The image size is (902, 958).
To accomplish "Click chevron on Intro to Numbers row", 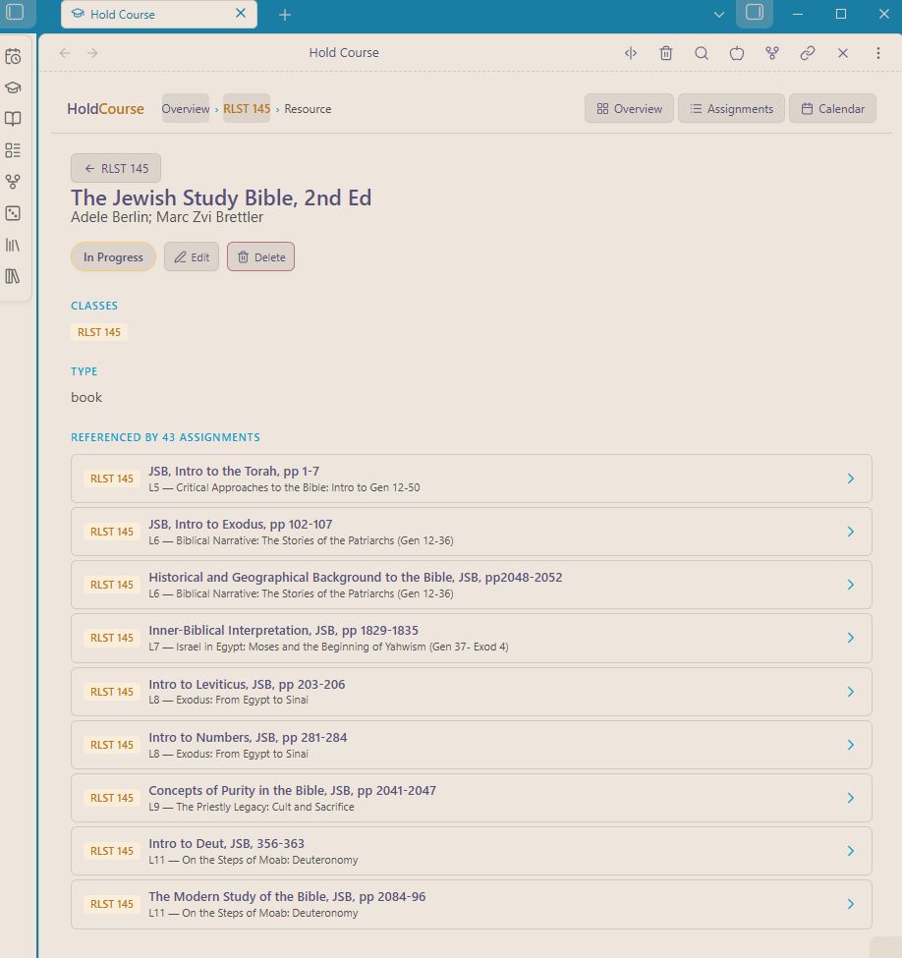I will point(851,746).
